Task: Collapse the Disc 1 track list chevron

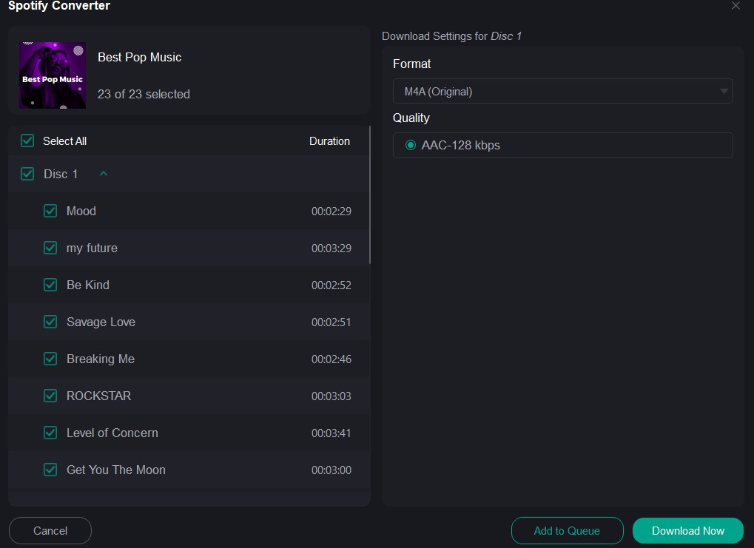Action: click(104, 174)
